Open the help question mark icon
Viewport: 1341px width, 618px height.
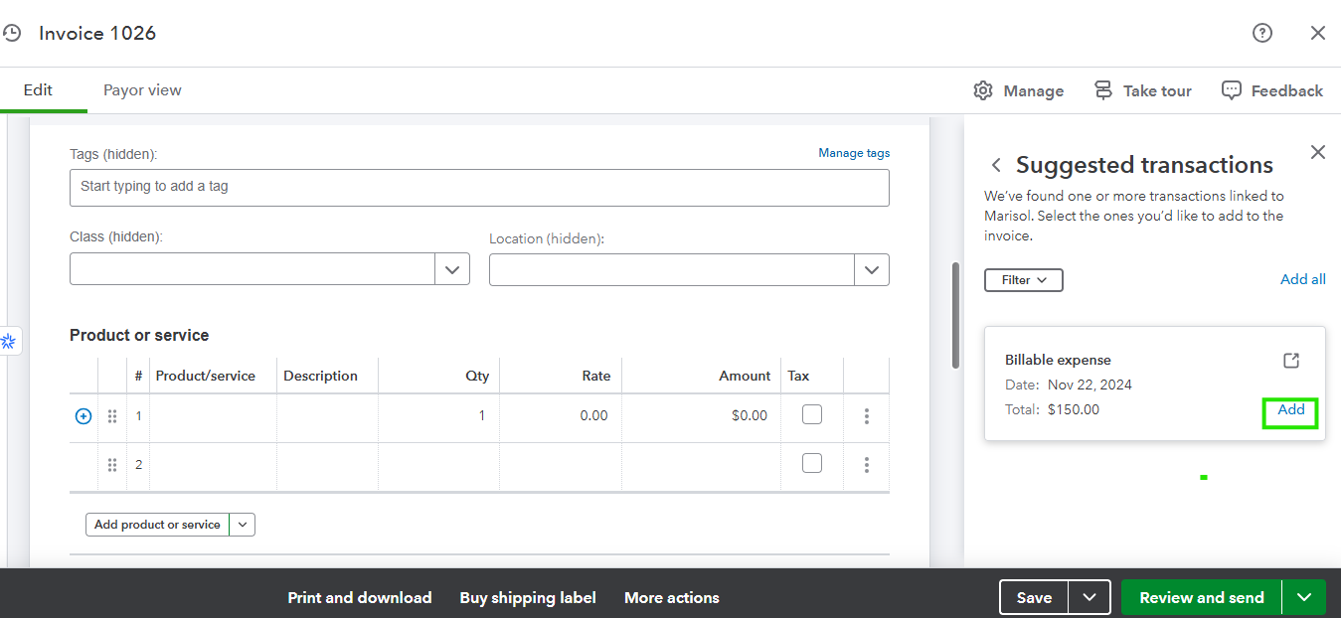point(1261,33)
